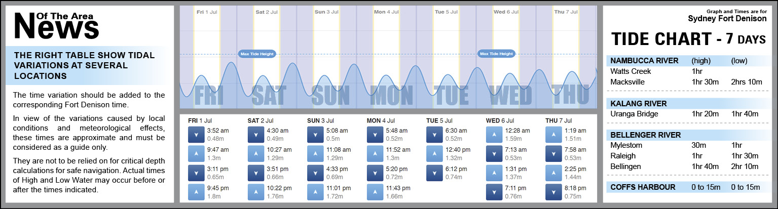Click Sunday 5:08 am low tide arrow icon
The height and width of the screenshot is (209, 778).
315,134
